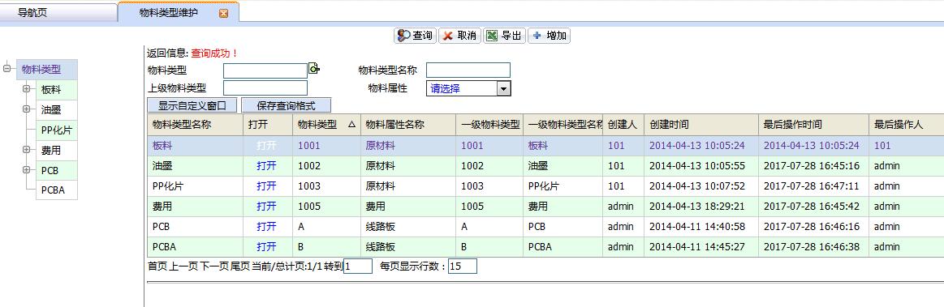
Task: Export data with the 导出 button
Action: coord(504,36)
